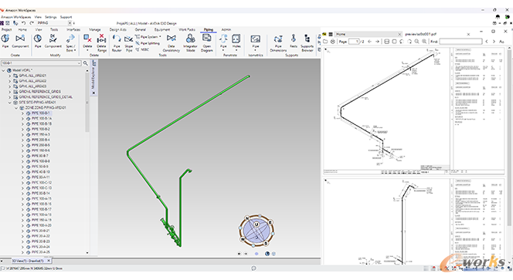Open the Data Consistency checker
Image resolution: width=513 pixels, height=280 pixels.
tap(171, 43)
